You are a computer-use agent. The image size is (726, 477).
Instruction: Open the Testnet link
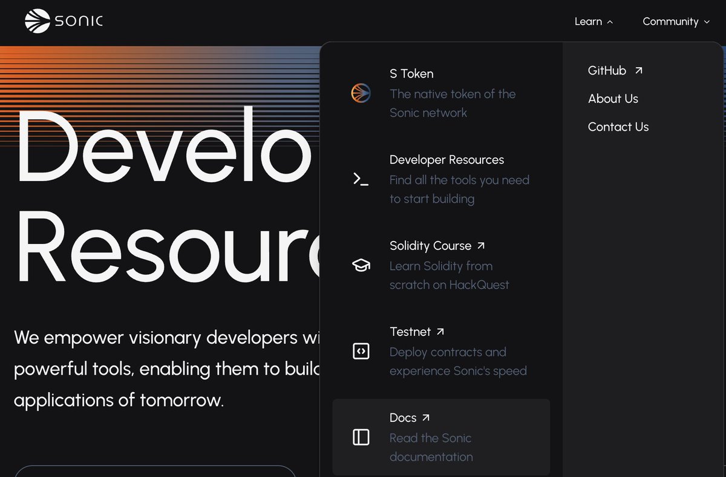[441, 351]
